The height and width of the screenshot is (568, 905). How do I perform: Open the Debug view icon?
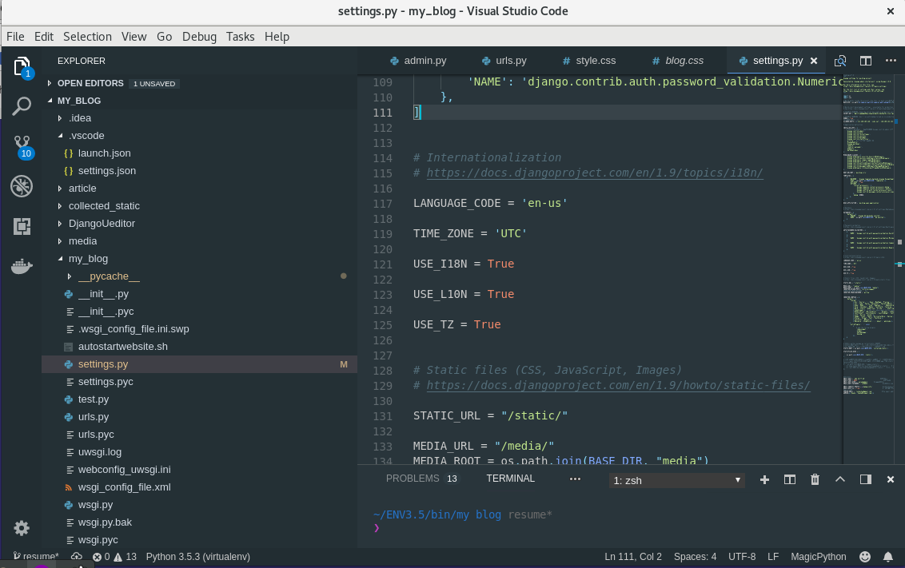[22, 187]
